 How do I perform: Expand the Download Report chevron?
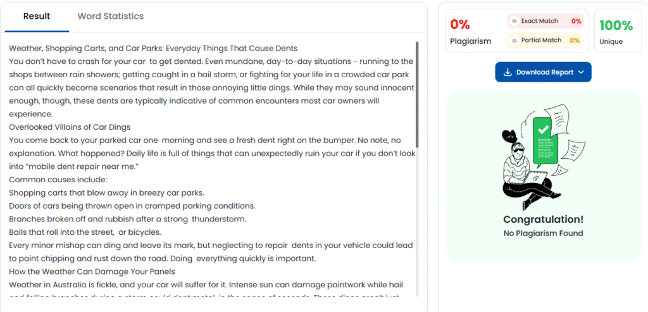(x=581, y=72)
